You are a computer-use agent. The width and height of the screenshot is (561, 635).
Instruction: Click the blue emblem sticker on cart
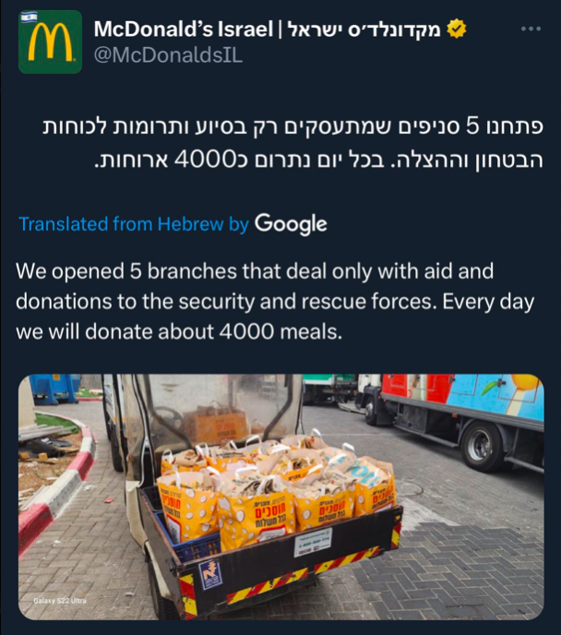pyautogui.click(x=210, y=575)
